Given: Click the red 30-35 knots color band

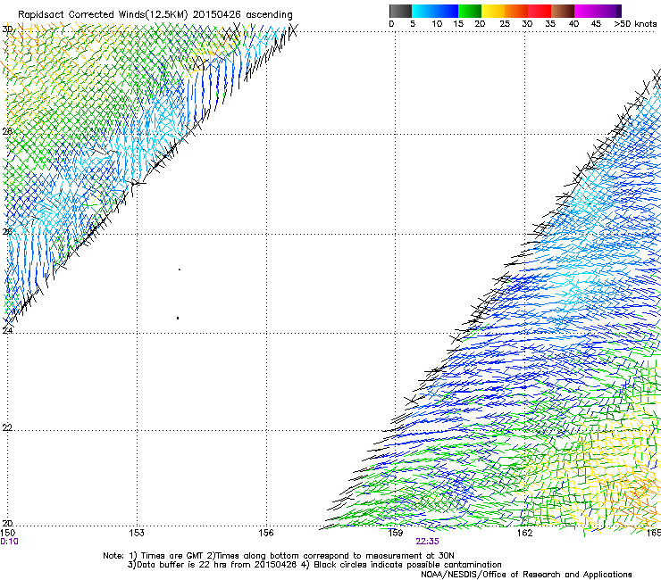Looking at the screenshot, I should [x=540, y=11].
